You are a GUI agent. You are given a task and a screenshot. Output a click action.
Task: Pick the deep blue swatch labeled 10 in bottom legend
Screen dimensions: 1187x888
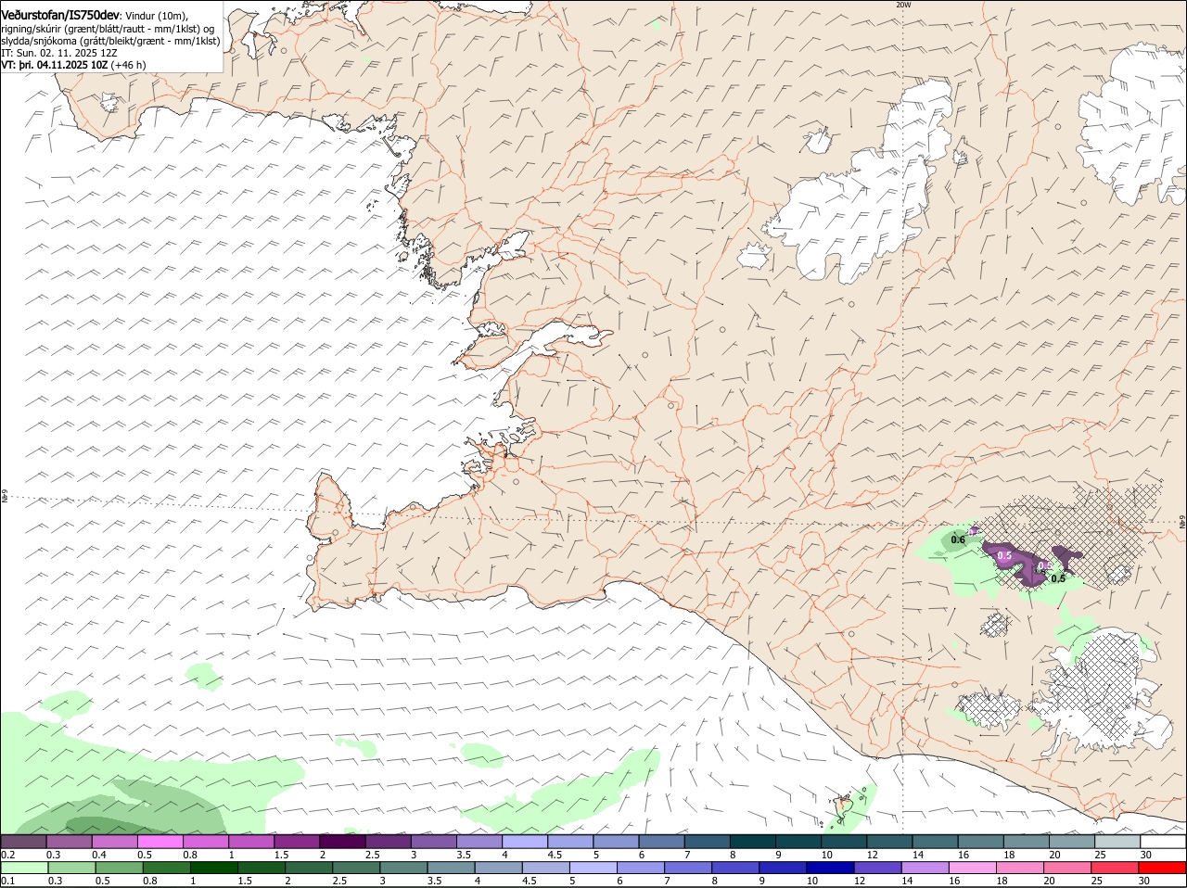pyautogui.click(x=829, y=868)
